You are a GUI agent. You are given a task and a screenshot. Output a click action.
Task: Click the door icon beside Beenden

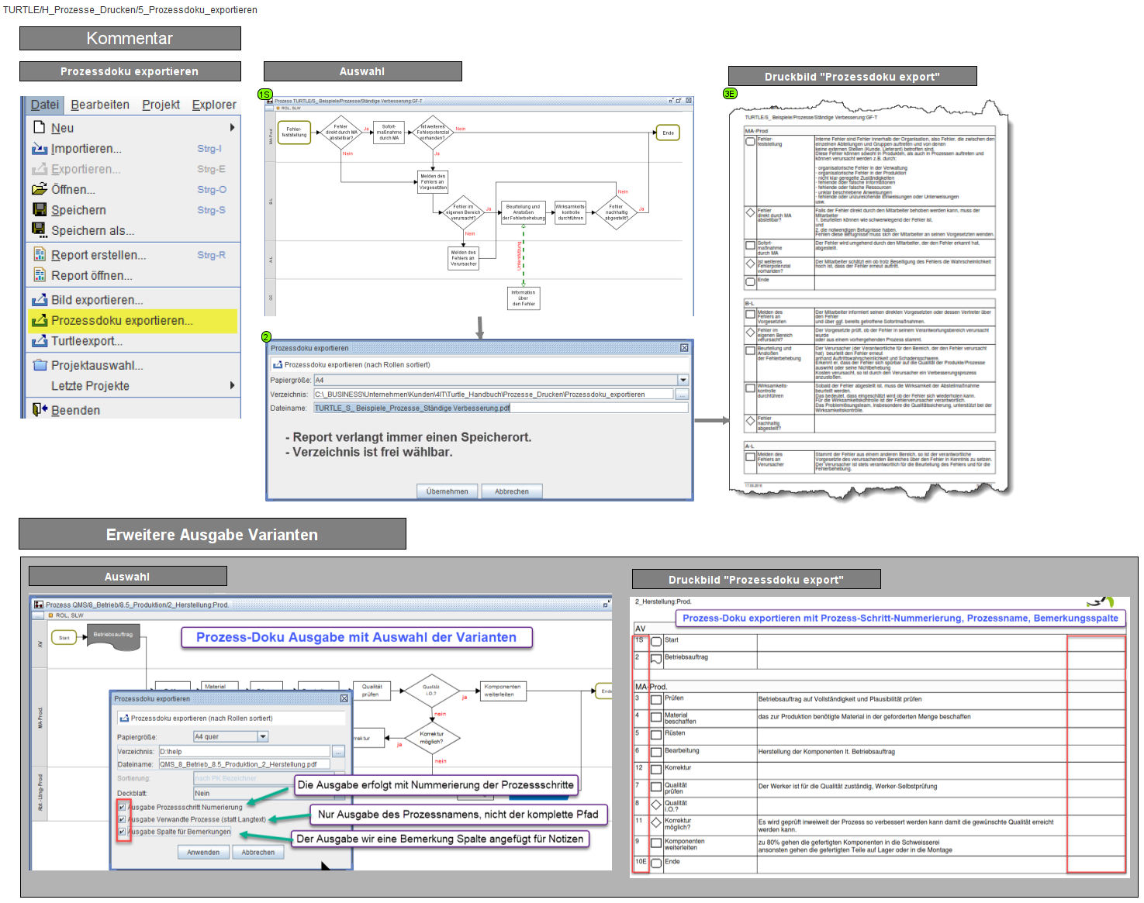click(x=40, y=409)
